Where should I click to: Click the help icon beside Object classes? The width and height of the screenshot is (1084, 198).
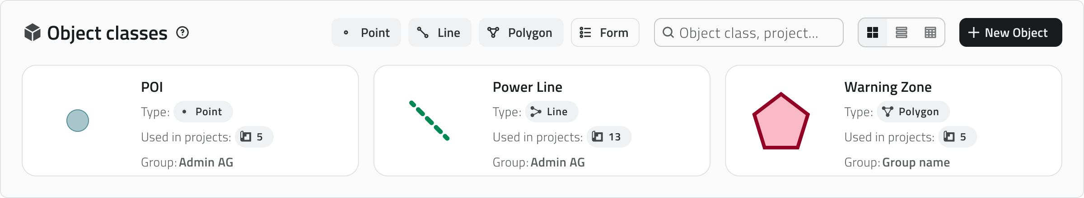[182, 32]
